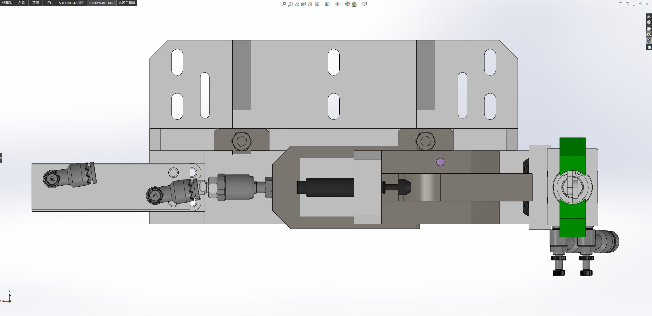Switch to the 装配体 tab
Image resolution: width=652 pixels, height=316 pixels.
[x=7, y=3]
